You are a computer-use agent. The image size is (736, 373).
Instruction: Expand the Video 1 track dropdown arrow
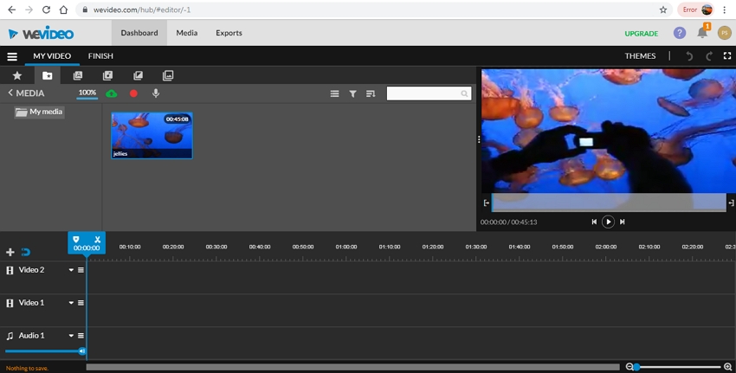point(71,303)
